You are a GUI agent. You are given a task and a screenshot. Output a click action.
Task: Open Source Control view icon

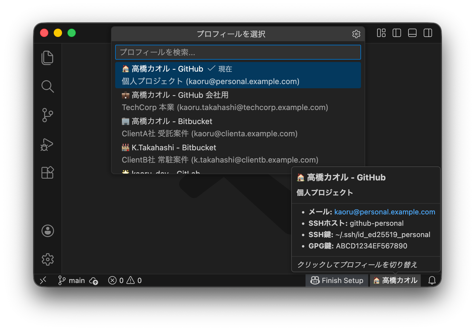[47, 115]
